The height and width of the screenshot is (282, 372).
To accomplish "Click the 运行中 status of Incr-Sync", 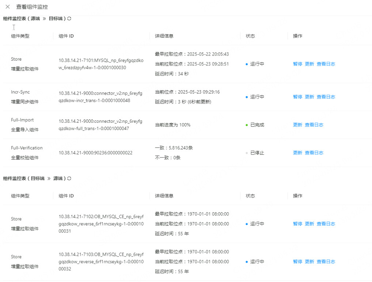I will click(x=255, y=97).
